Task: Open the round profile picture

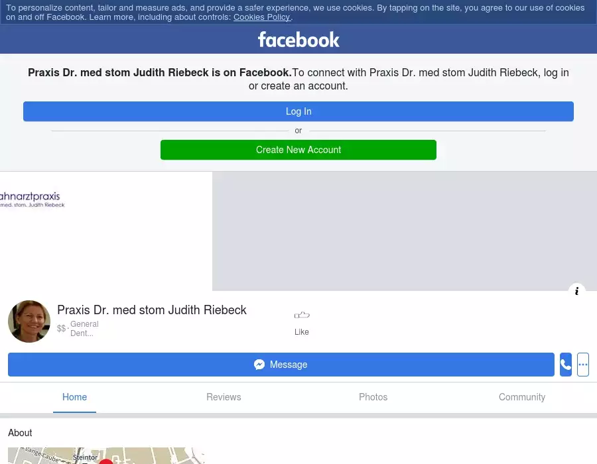Action: click(x=29, y=321)
